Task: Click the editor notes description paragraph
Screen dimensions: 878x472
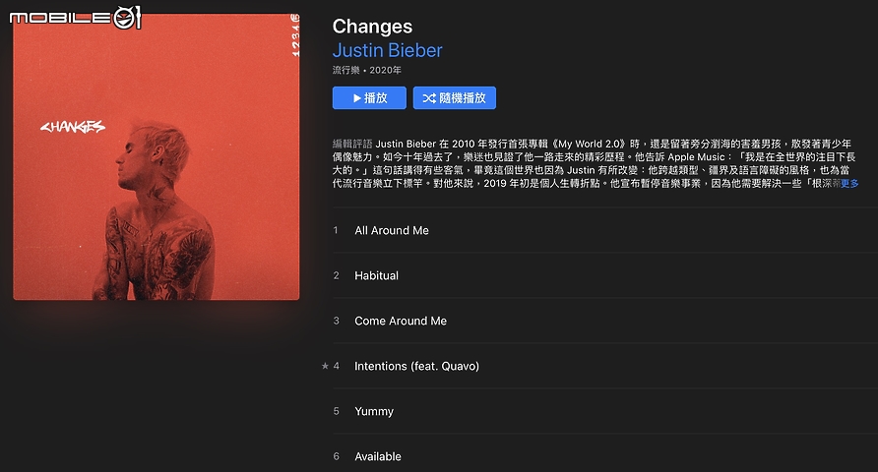Action: tap(596, 163)
